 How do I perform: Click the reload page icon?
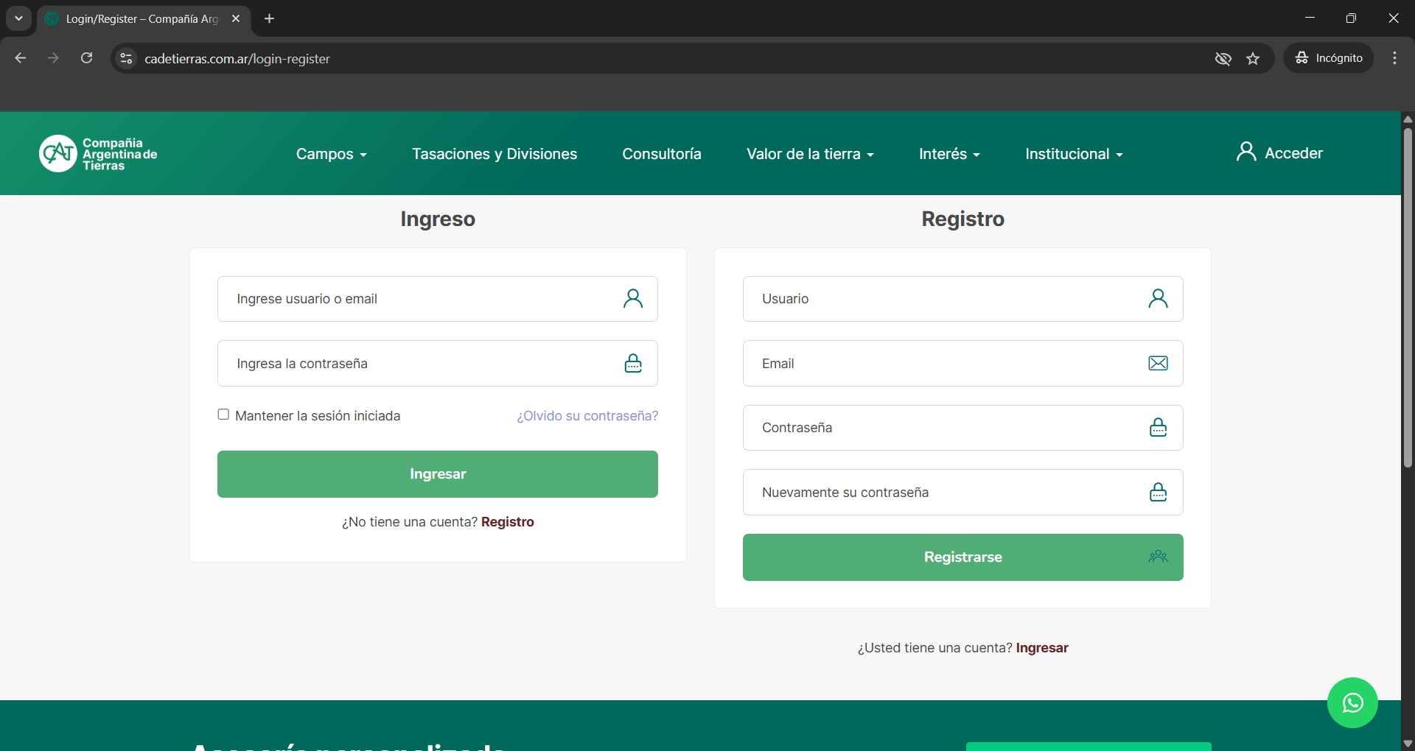87,58
